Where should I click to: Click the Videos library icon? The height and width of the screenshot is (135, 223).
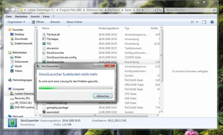(12, 71)
